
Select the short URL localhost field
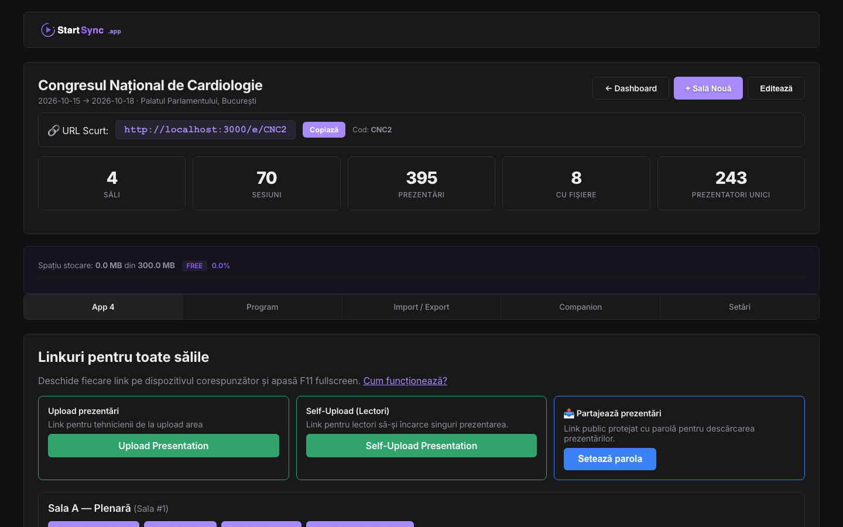[x=205, y=130]
